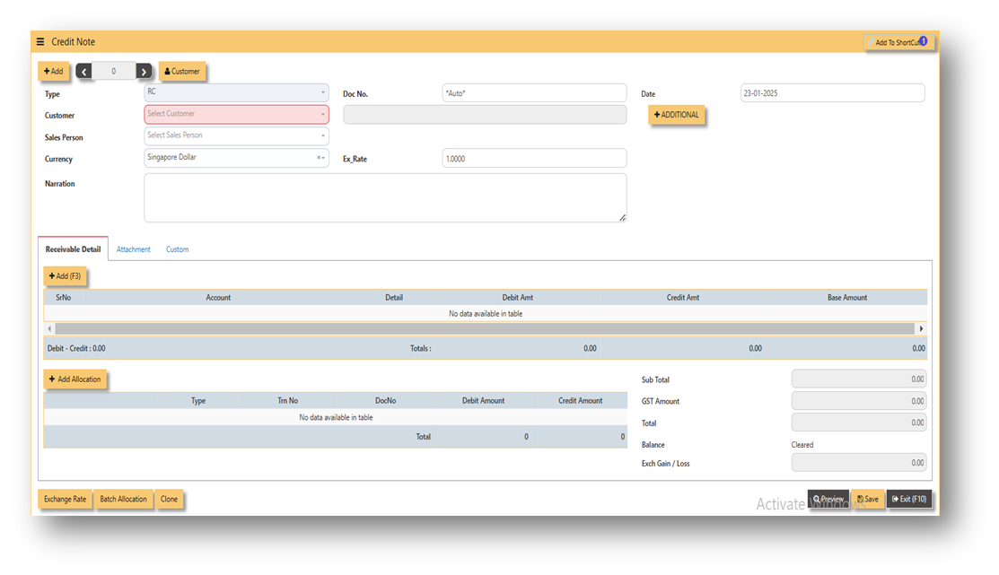999x575 pixels.
Task: Open the hamburger menu next to Credit Note
Action: point(40,42)
